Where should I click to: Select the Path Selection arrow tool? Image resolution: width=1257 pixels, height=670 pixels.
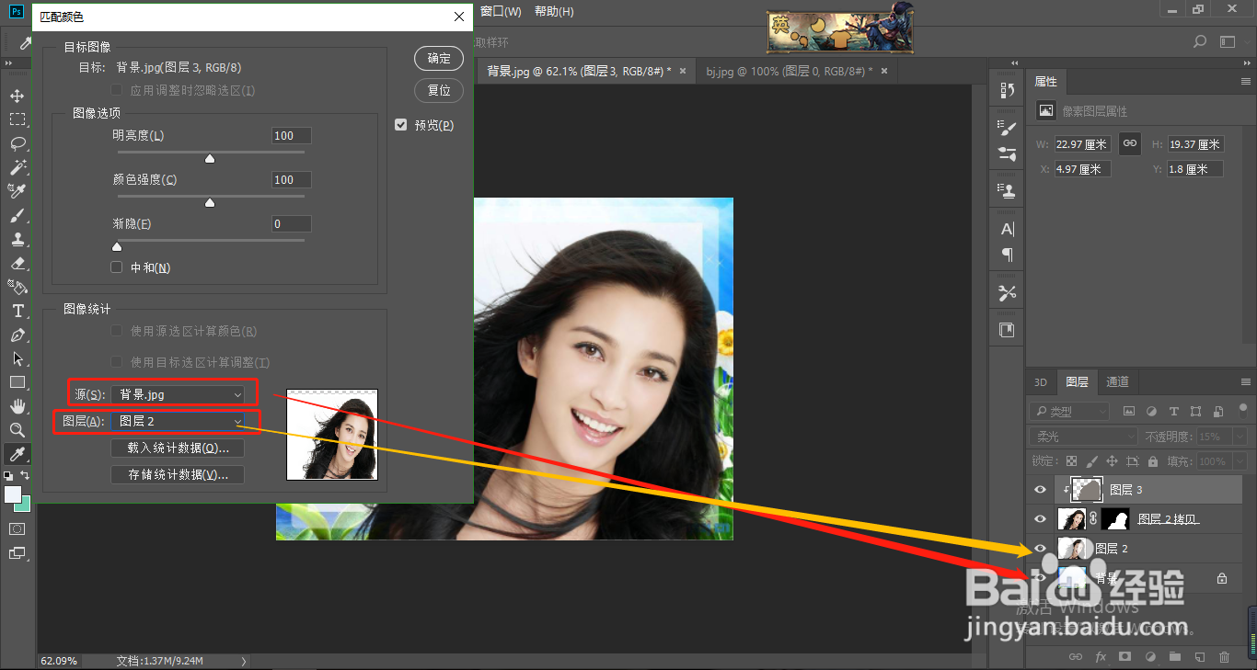tap(17, 358)
